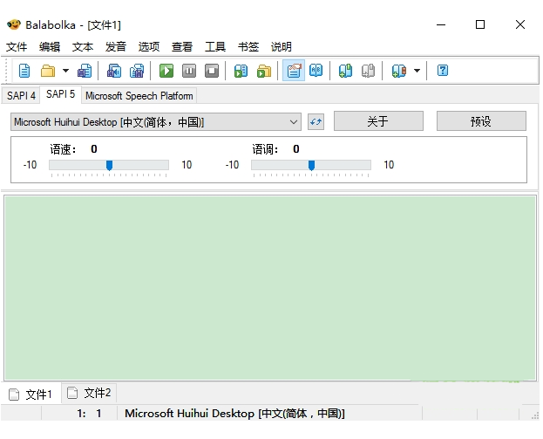The width and height of the screenshot is (543, 439).
Task: Click the green folder batch convert icon
Action: [x=264, y=71]
